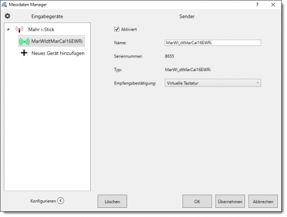Open settings via the gear icon
Viewport: 287px width, 217px height.
click(x=7, y=16)
